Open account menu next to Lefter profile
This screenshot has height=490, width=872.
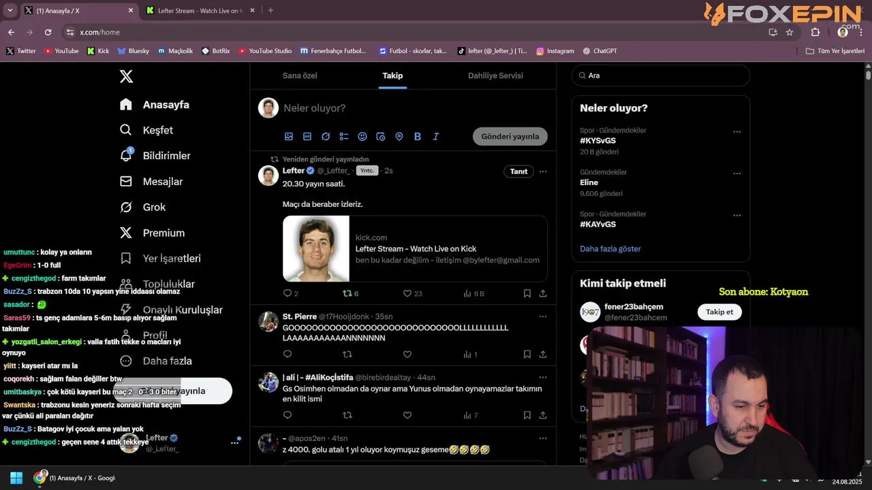pos(234,442)
